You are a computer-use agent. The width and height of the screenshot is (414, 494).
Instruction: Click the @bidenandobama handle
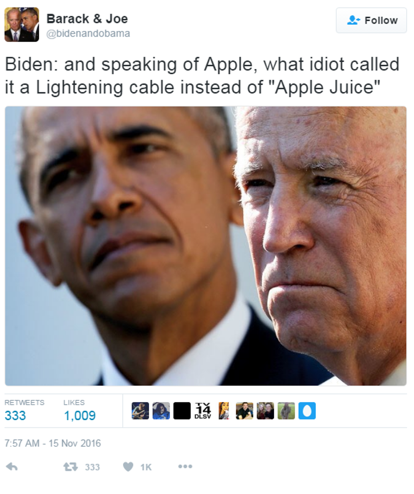click(88, 33)
